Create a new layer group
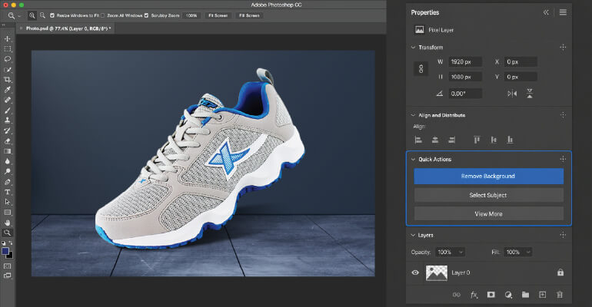 tap(525, 295)
